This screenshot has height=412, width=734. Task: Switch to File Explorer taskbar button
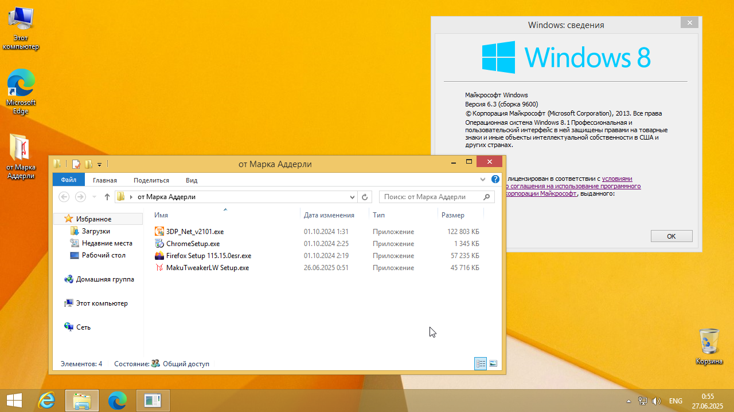coord(82,401)
